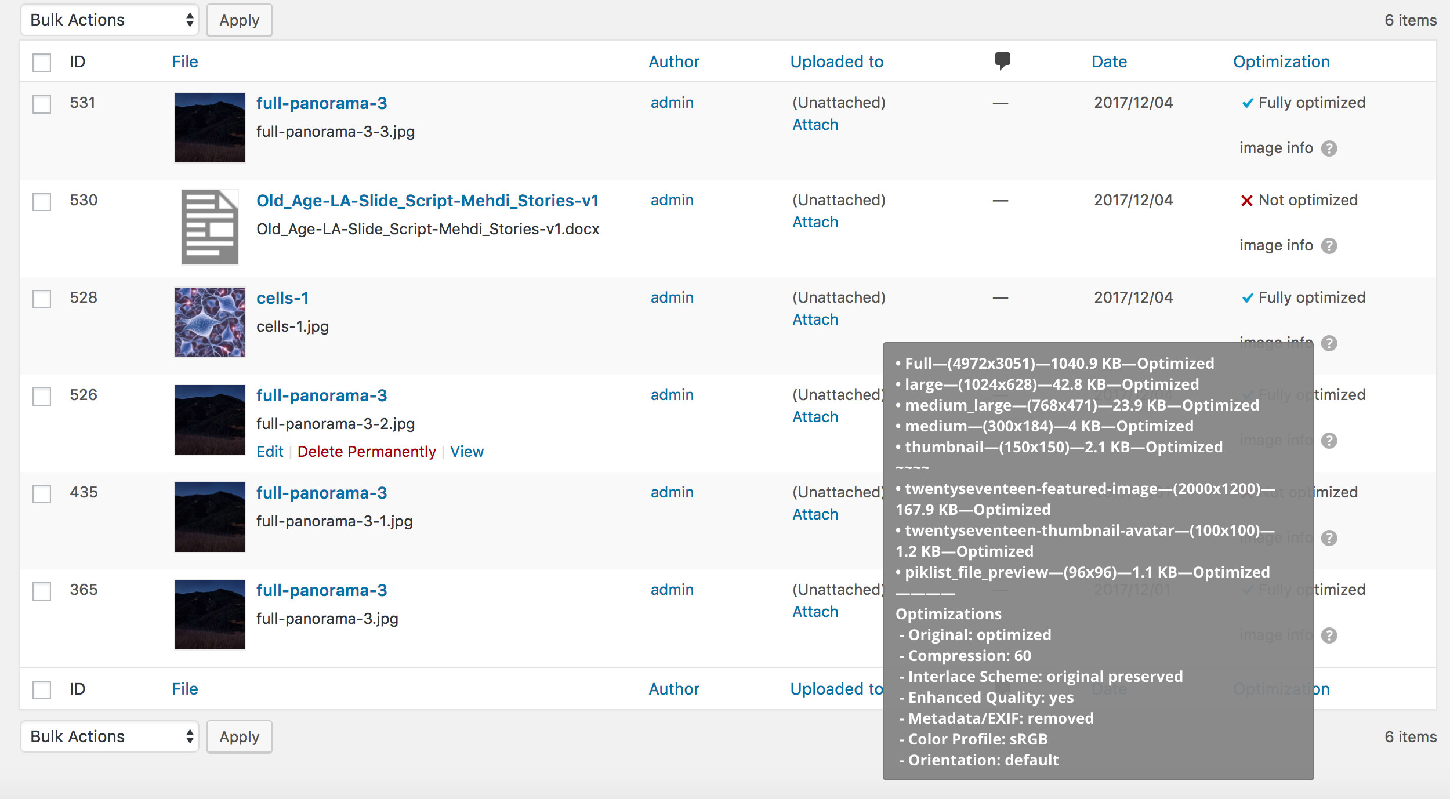Open the bottom Bulk Actions dropdown

(x=110, y=736)
